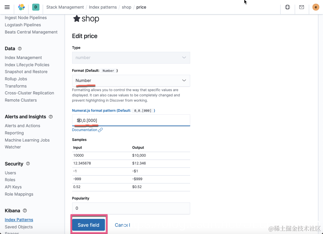
Task: Open Watcher in sidebar
Action: (13, 147)
